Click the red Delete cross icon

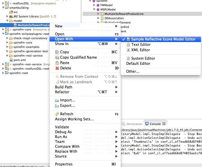pyautogui.click(x=57, y=68)
